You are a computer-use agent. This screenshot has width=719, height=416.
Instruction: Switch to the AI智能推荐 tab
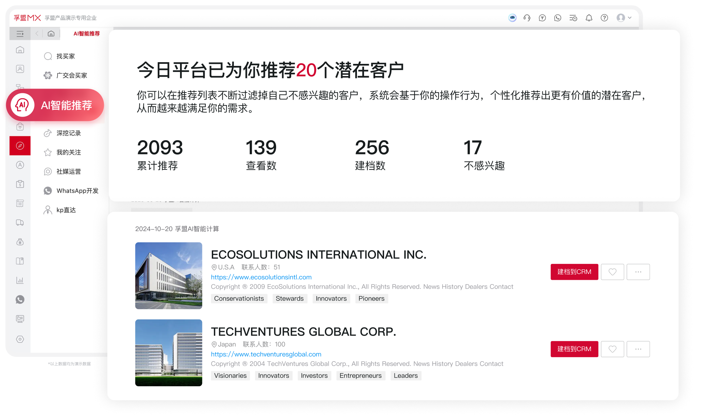(86, 34)
